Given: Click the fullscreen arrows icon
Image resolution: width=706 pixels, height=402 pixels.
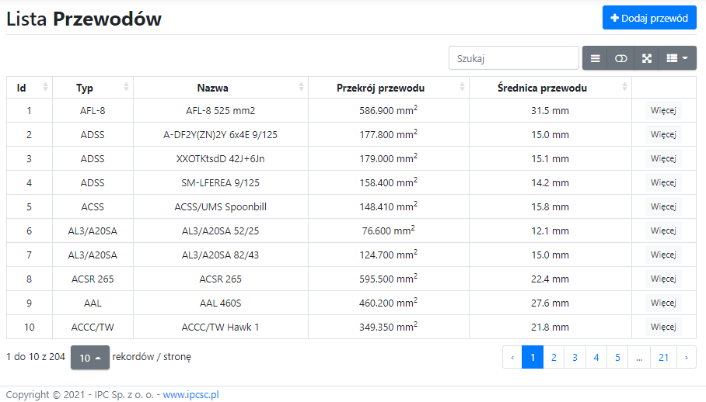Looking at the screenshot, I should [x=646, y=58].
